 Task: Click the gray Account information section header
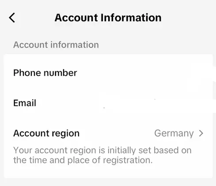pyautogui.click(x=56, y=45)
